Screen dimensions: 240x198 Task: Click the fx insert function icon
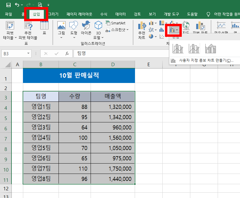67,54
